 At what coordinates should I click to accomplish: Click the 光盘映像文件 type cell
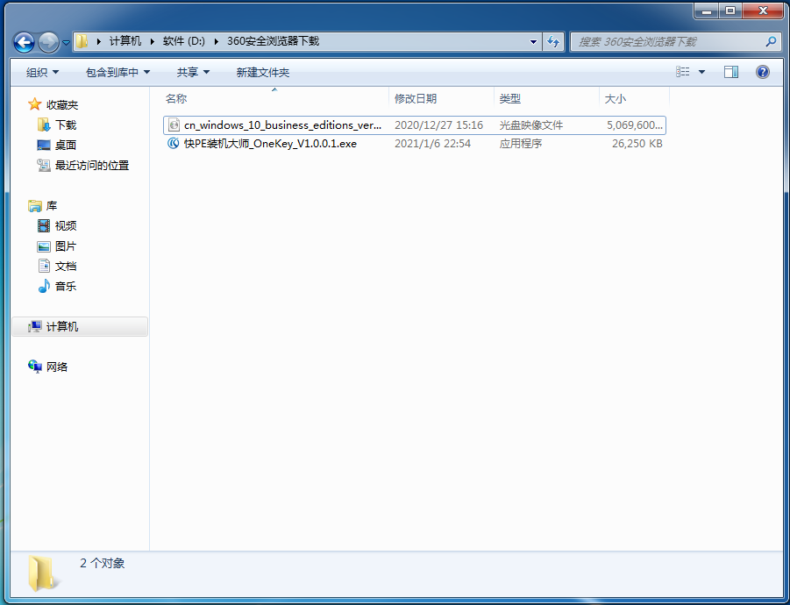tap(531, 125)
